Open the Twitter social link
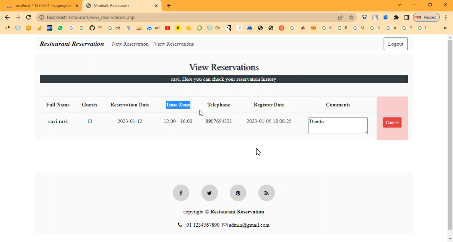 coord(209,193)
